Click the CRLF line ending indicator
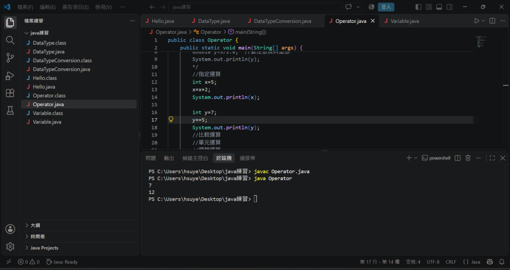Screen dimensions: 510x270 click(451, 262)
